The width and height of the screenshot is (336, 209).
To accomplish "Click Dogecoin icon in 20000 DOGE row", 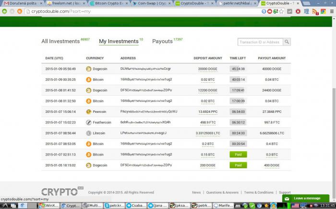I will (x=88, y=69).
